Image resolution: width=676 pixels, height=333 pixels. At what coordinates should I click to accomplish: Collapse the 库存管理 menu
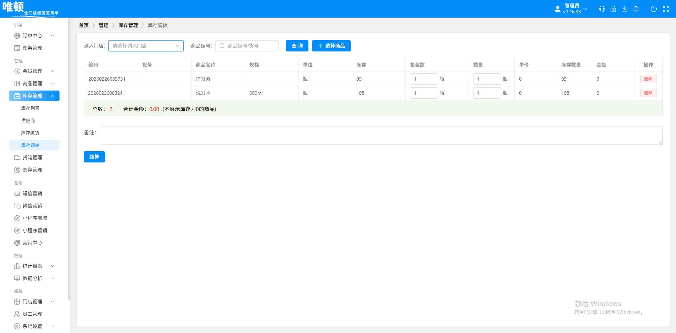click(x=34, y=96)
